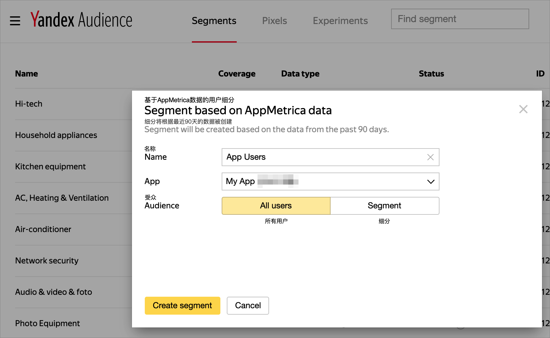The height and width of the screenshot is (338, 550).
Task: Switch to the Pixels tab
Action: pos(275,21)
